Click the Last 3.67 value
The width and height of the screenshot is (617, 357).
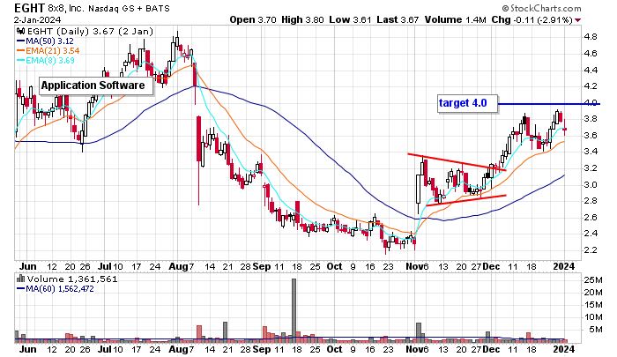pyautogui.click(x=398, y=19)
